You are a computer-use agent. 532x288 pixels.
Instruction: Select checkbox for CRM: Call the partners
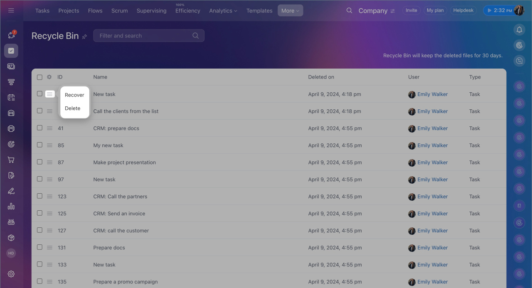point(39,196)
